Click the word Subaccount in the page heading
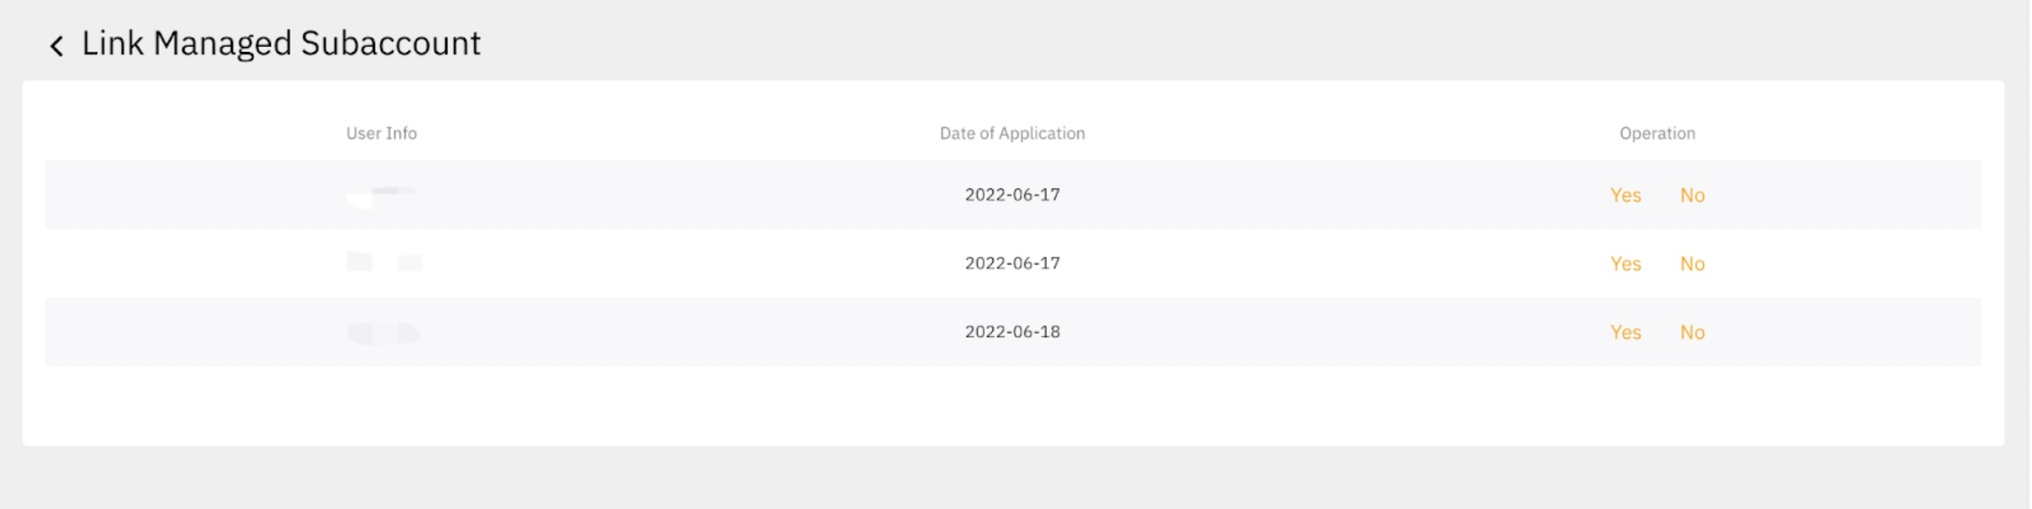 pos(390,44)
